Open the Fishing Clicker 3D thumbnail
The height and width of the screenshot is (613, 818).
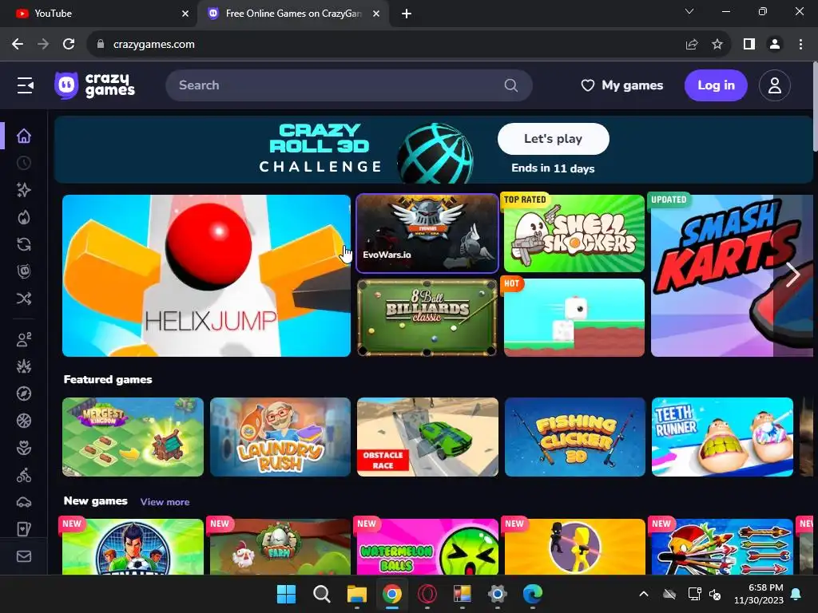pyautogui.click(x=575, y=437)
